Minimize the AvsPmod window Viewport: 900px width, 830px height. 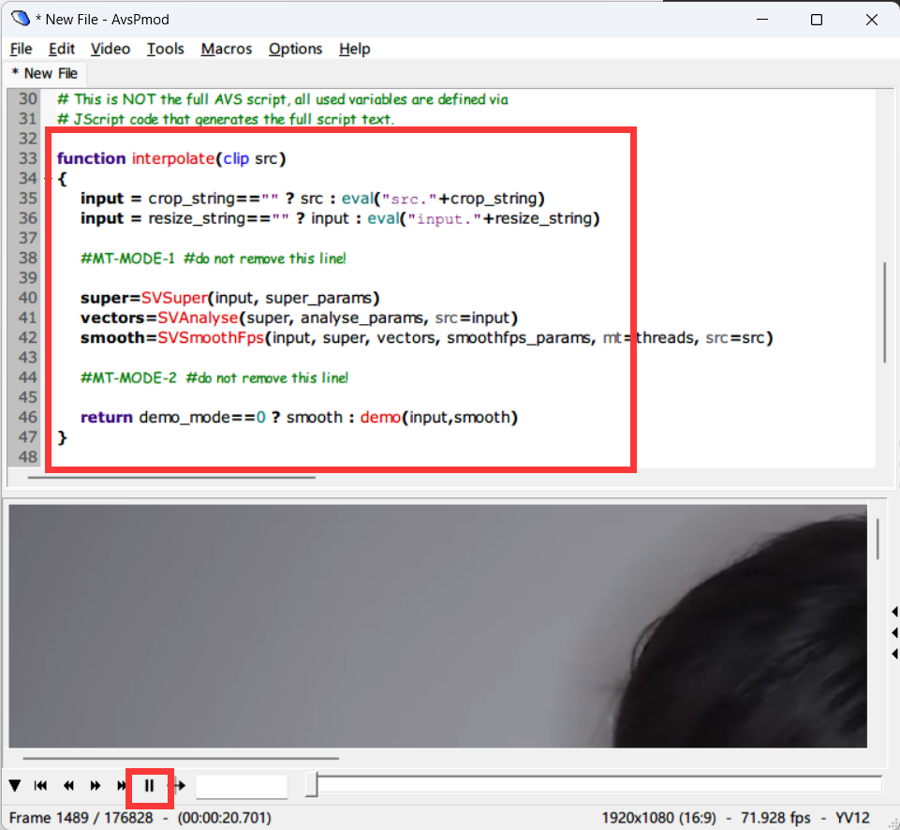762,20
